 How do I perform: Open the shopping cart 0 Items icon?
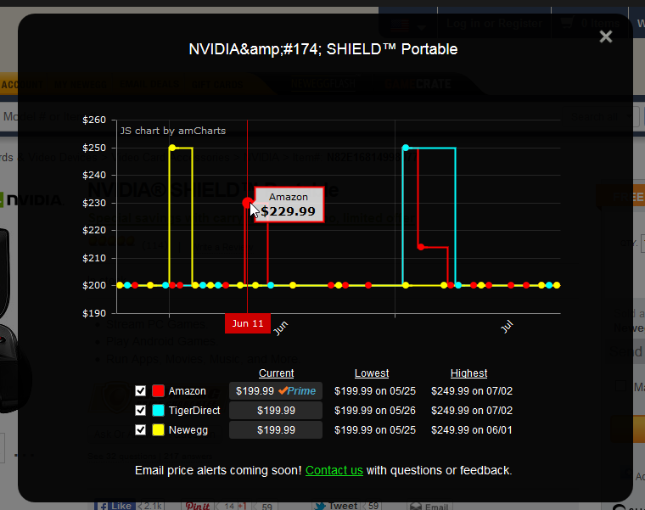pyautogui.click(x=590, y=23)
